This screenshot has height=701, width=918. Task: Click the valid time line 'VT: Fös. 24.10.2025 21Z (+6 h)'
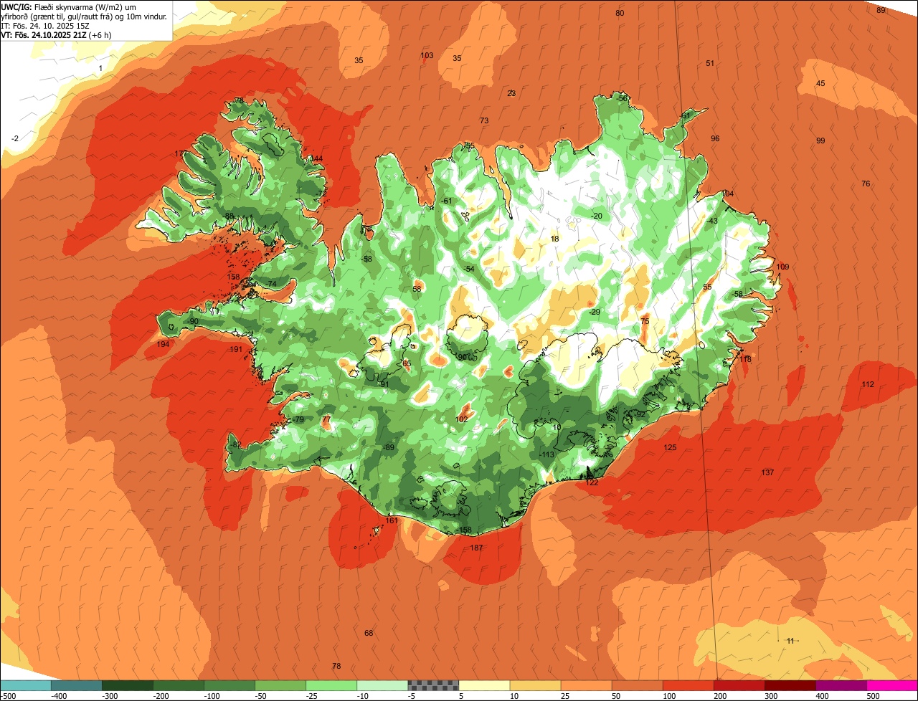pyautogui.click(x=57, y=34)
